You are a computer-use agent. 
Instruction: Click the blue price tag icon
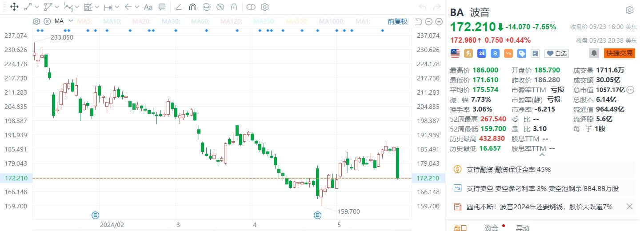coord(522,53)
